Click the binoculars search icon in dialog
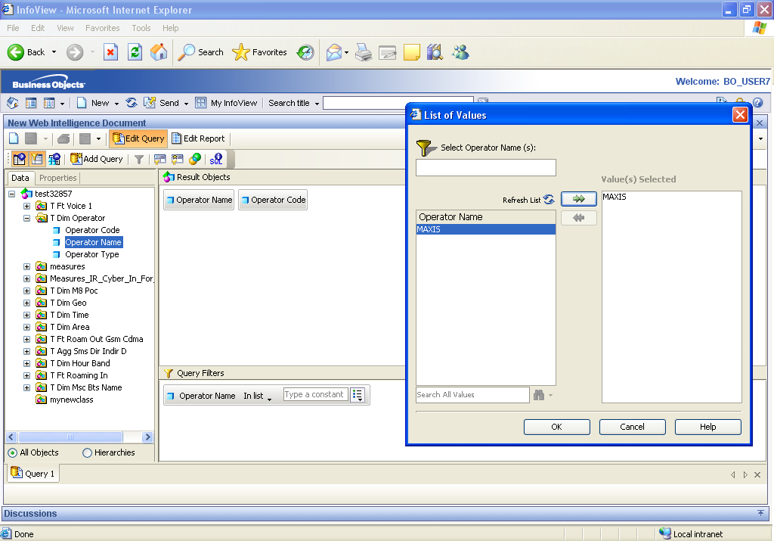Image resolution: width=774 pixels, height=541 pixels. 538,395
